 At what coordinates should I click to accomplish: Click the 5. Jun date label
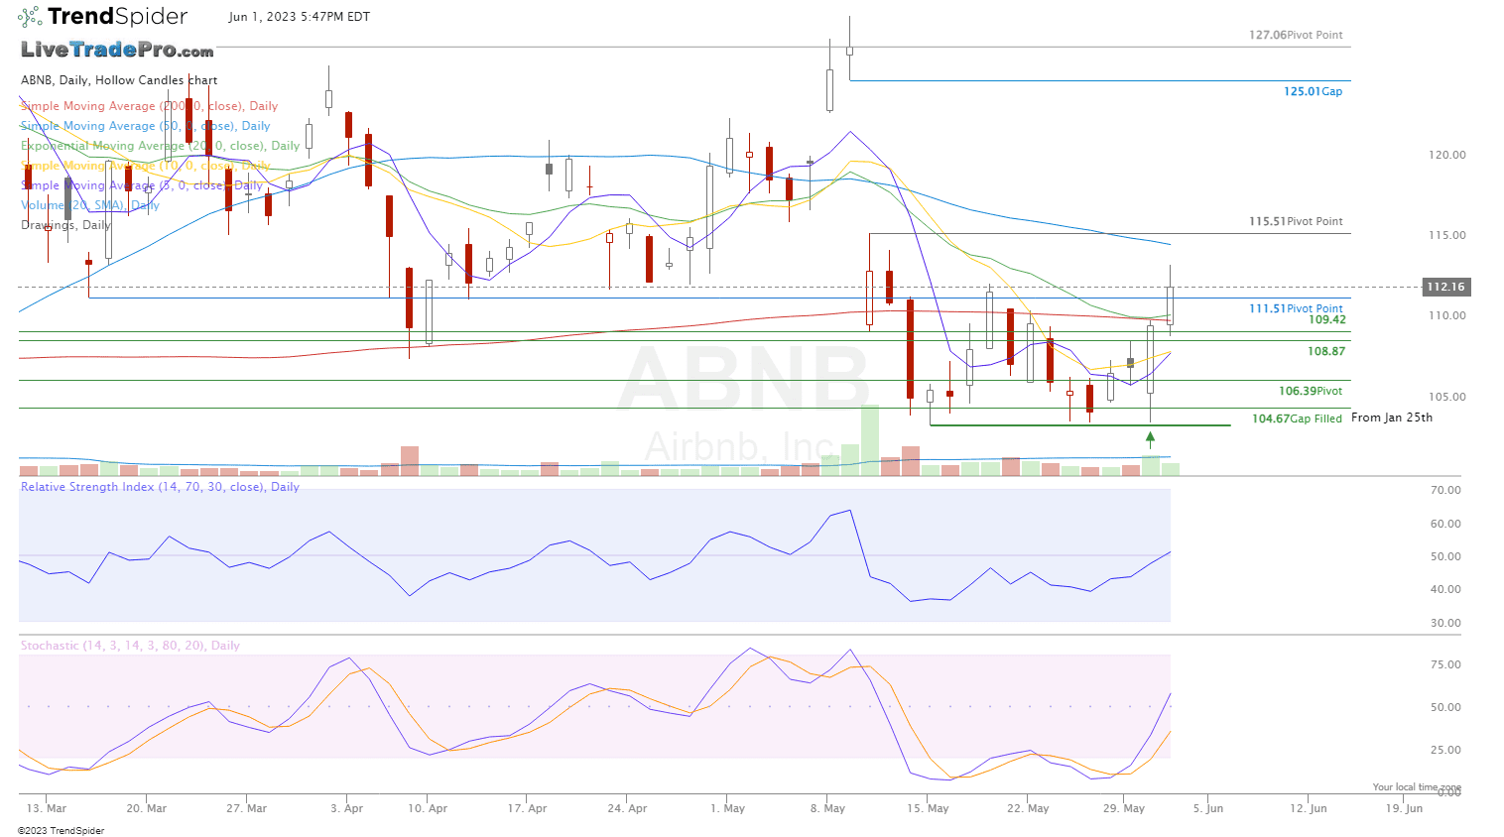point(1208,808)
